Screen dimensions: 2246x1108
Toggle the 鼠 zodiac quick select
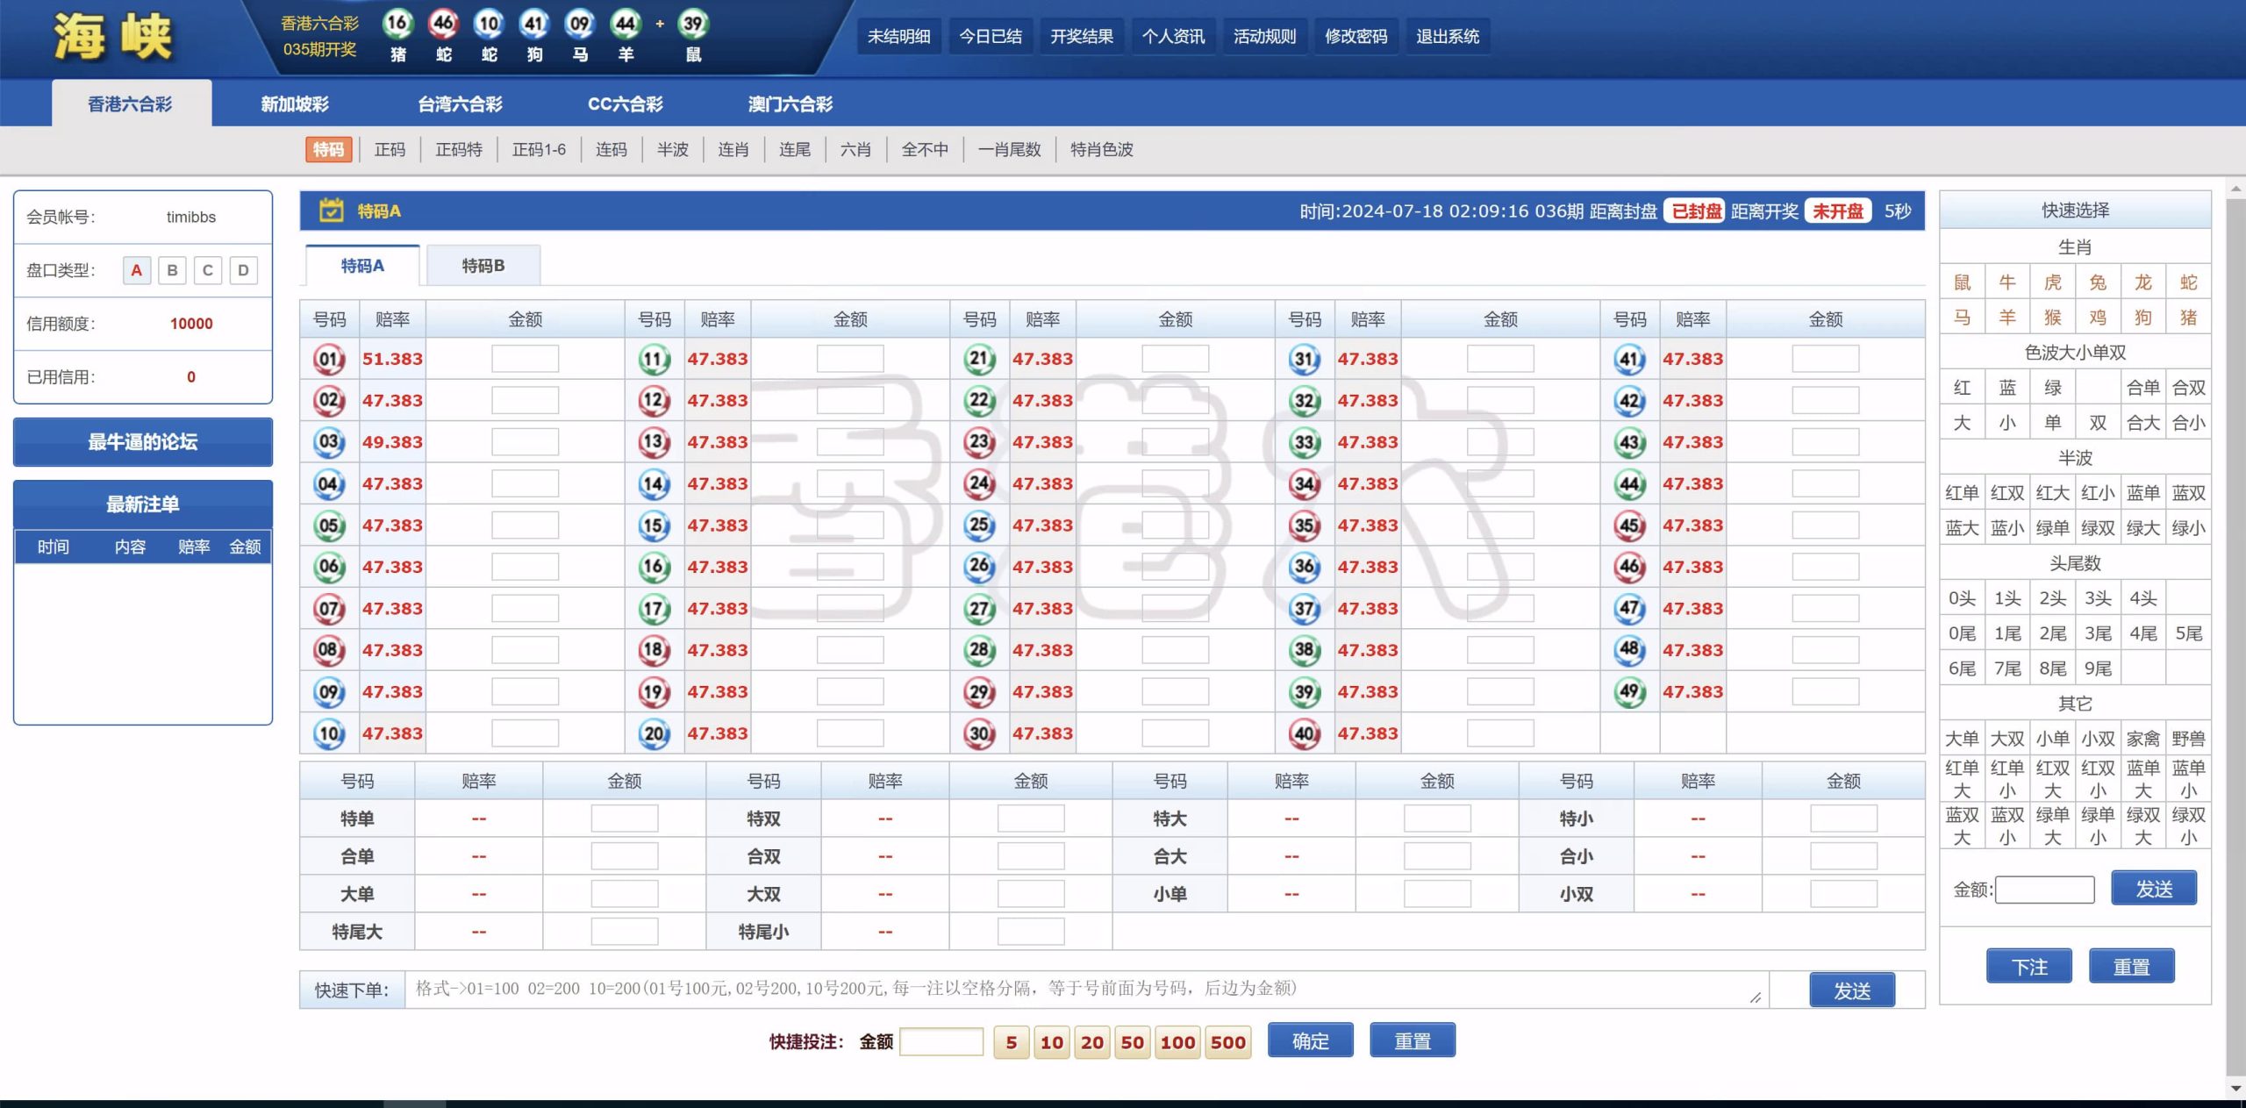[1962, 282]
